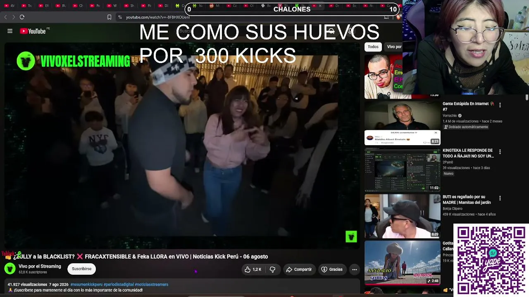Click the 41.927 visualizaciones text
This screenshot has width=529, height=297.
click(x=27, y=285)
